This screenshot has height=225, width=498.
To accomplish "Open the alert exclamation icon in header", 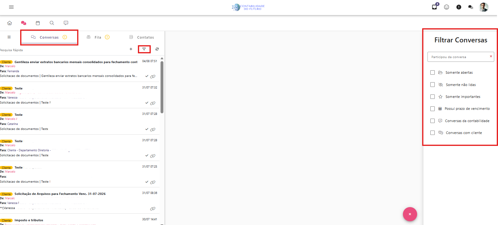I will [x=459, y=7].
